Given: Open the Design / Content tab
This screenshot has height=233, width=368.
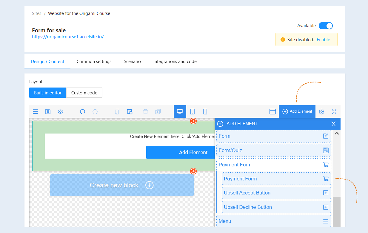Looking at the screenshot, I should tap(47, 62).
